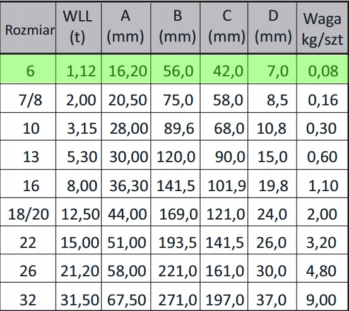Screen dimensions: 349x311
Task: Click the highlighted weight 0,08 cell
Action: 322,69
